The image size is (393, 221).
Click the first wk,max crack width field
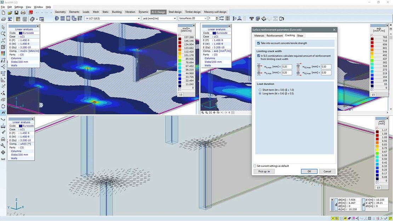point(287,67)
